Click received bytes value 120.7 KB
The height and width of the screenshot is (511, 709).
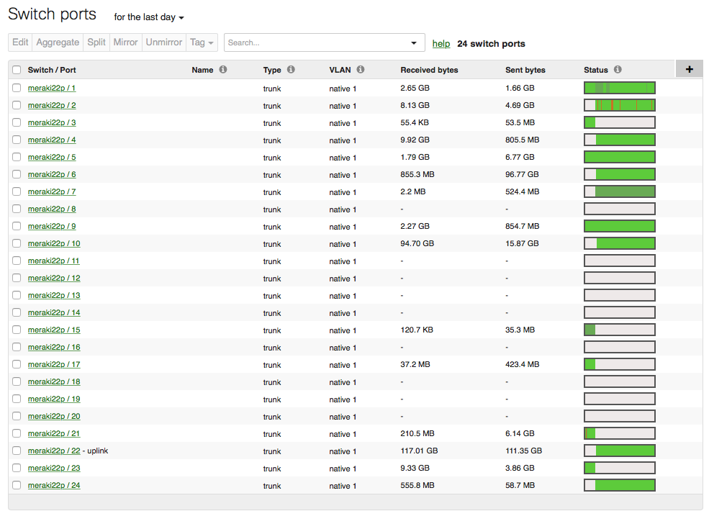[417, 330]
